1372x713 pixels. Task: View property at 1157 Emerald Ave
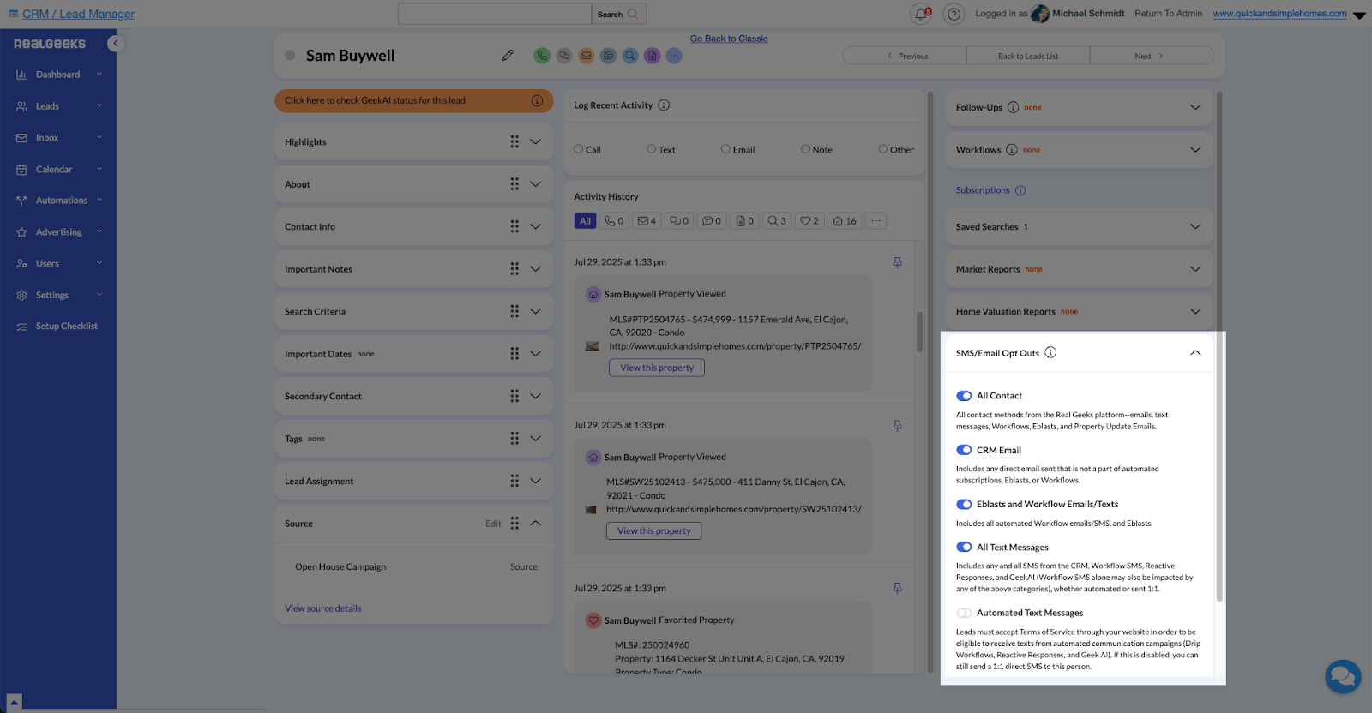pos(657,368)
